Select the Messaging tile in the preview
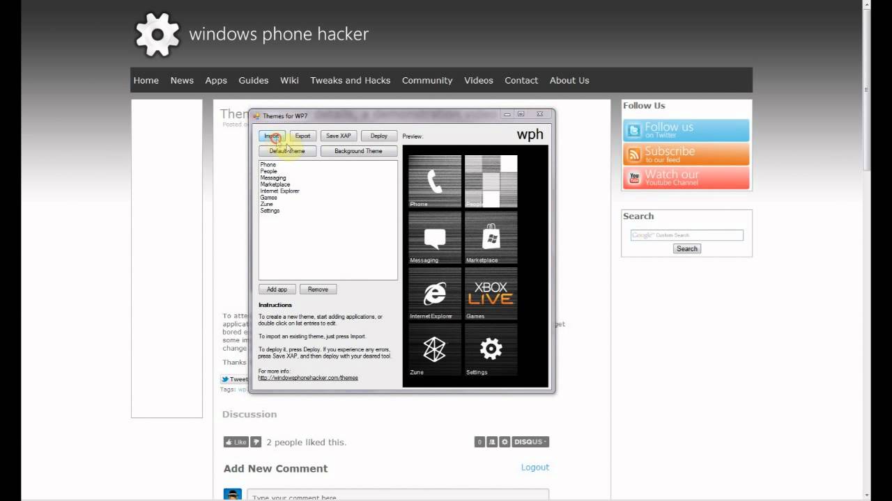The image size is (892, 501). pyautogui.click(x=435, y=238)
